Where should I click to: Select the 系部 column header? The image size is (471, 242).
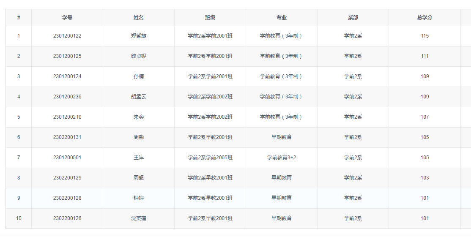point(353,18)
